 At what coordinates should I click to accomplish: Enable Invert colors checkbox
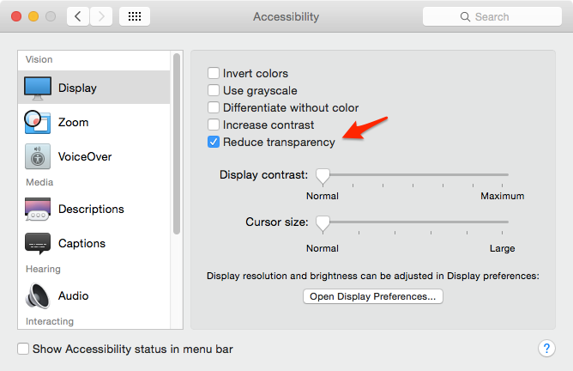click(214, 74)
